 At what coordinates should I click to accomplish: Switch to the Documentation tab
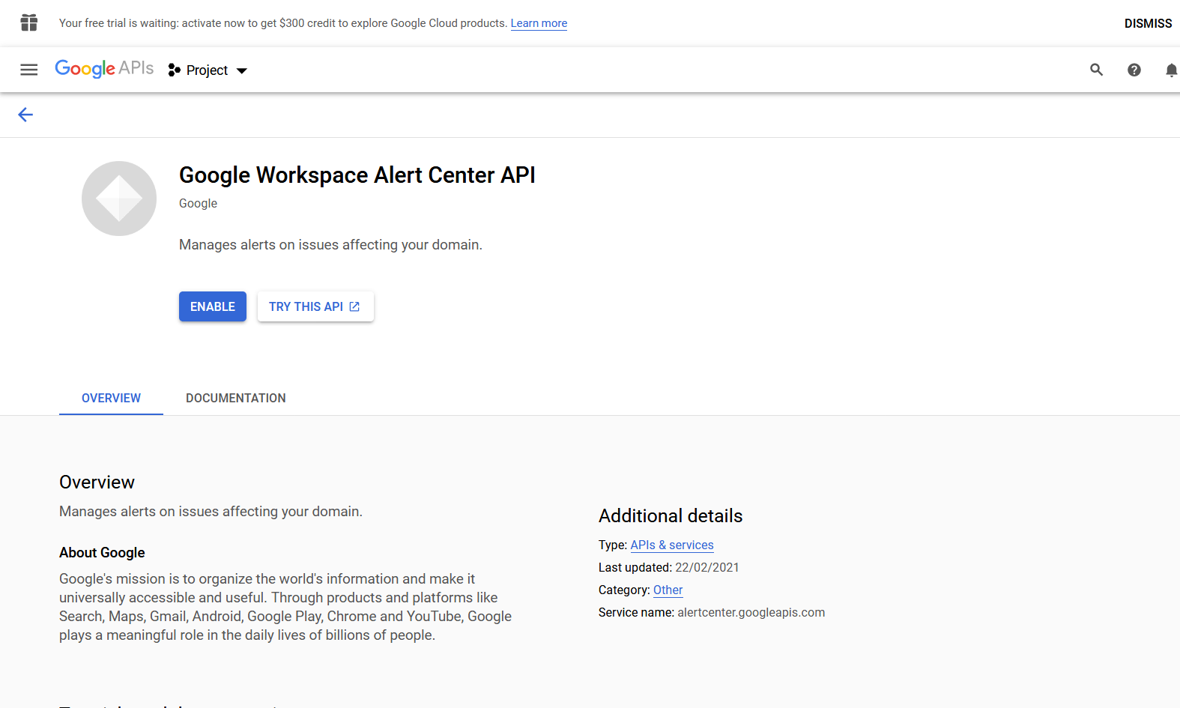[x=235, y=398]
